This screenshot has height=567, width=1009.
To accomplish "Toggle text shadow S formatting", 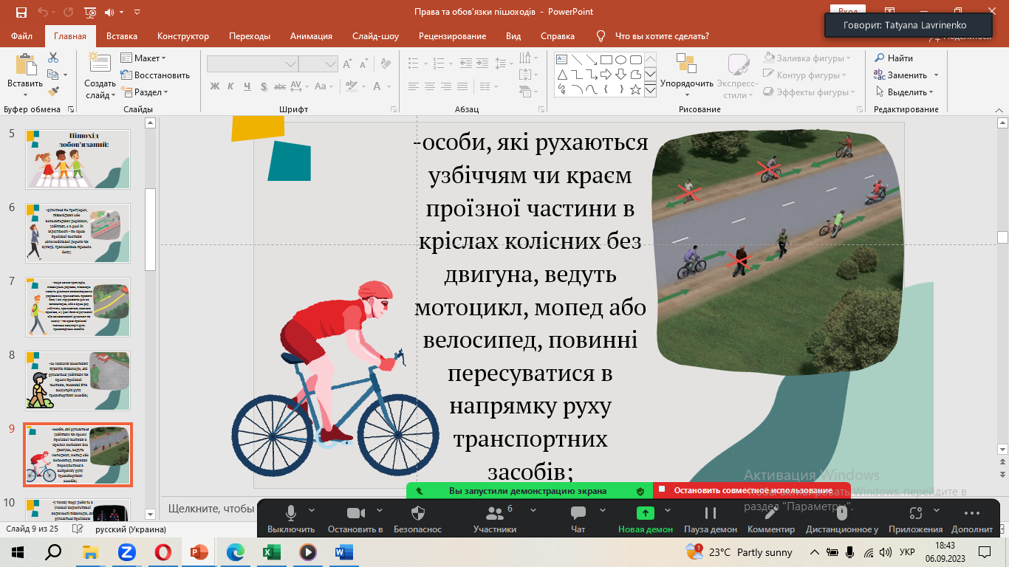I will click(262, 86).
